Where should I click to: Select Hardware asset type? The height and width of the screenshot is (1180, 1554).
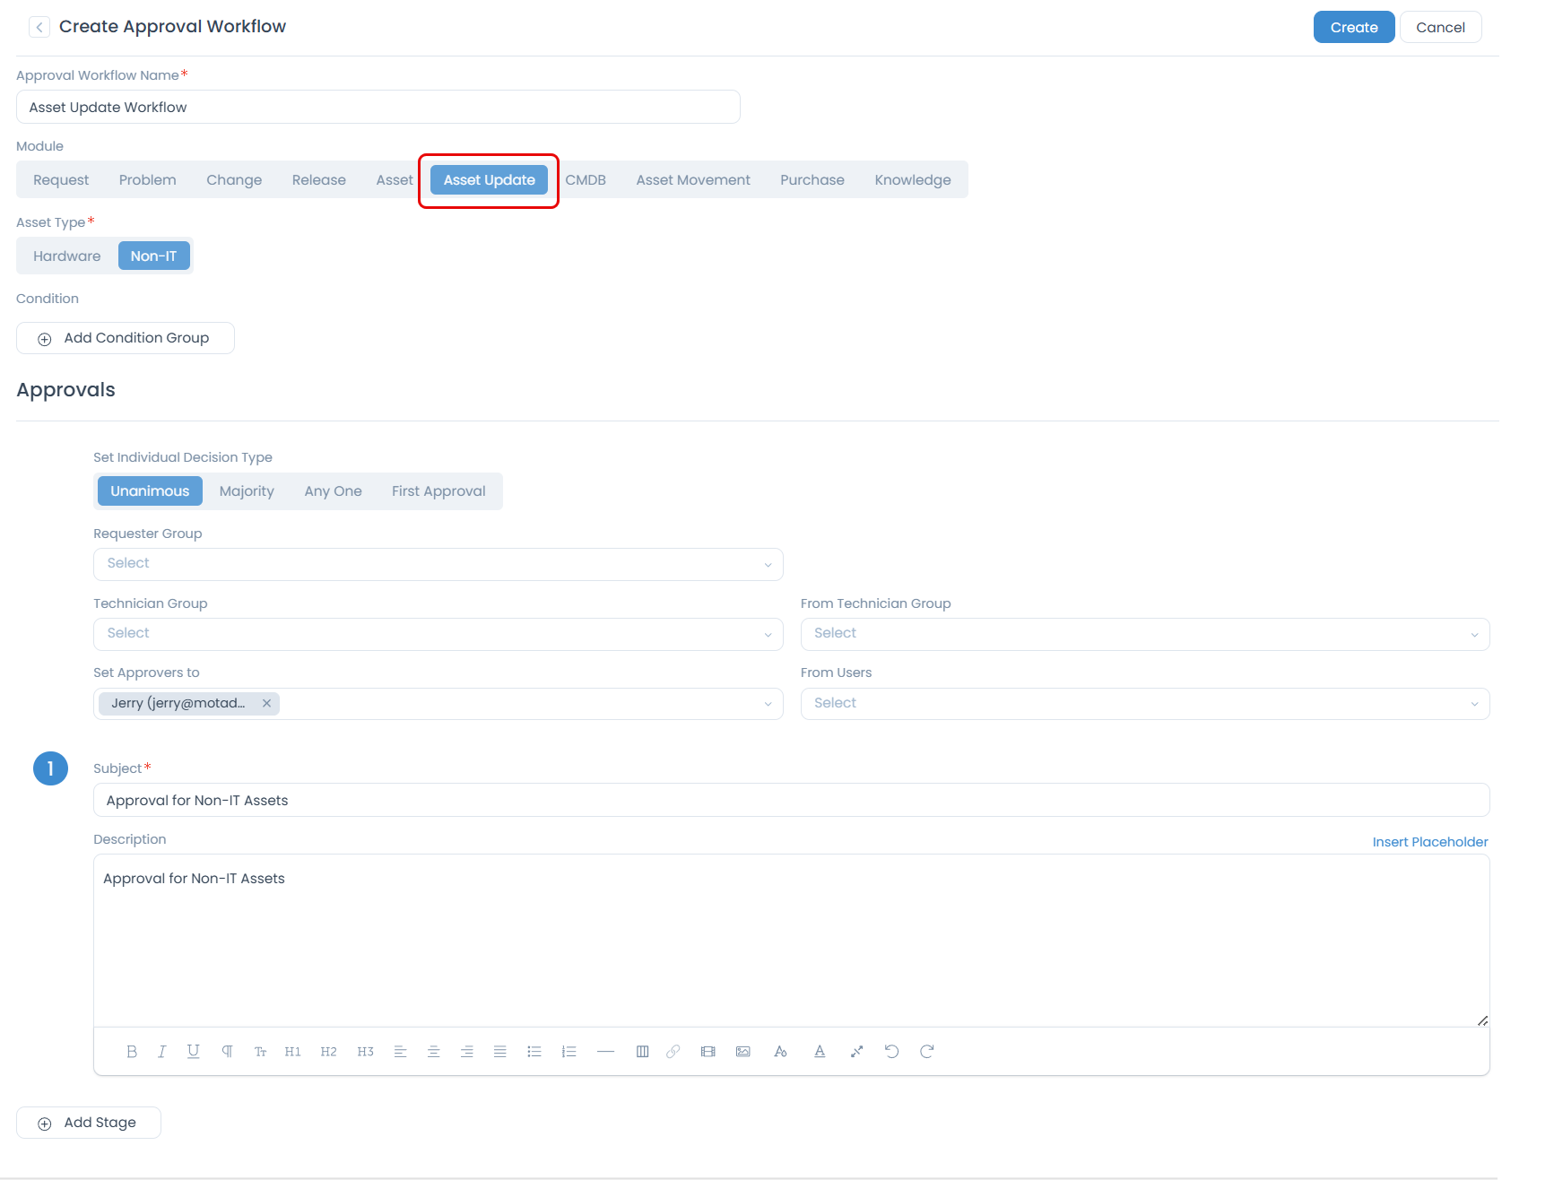click(67, 256)
